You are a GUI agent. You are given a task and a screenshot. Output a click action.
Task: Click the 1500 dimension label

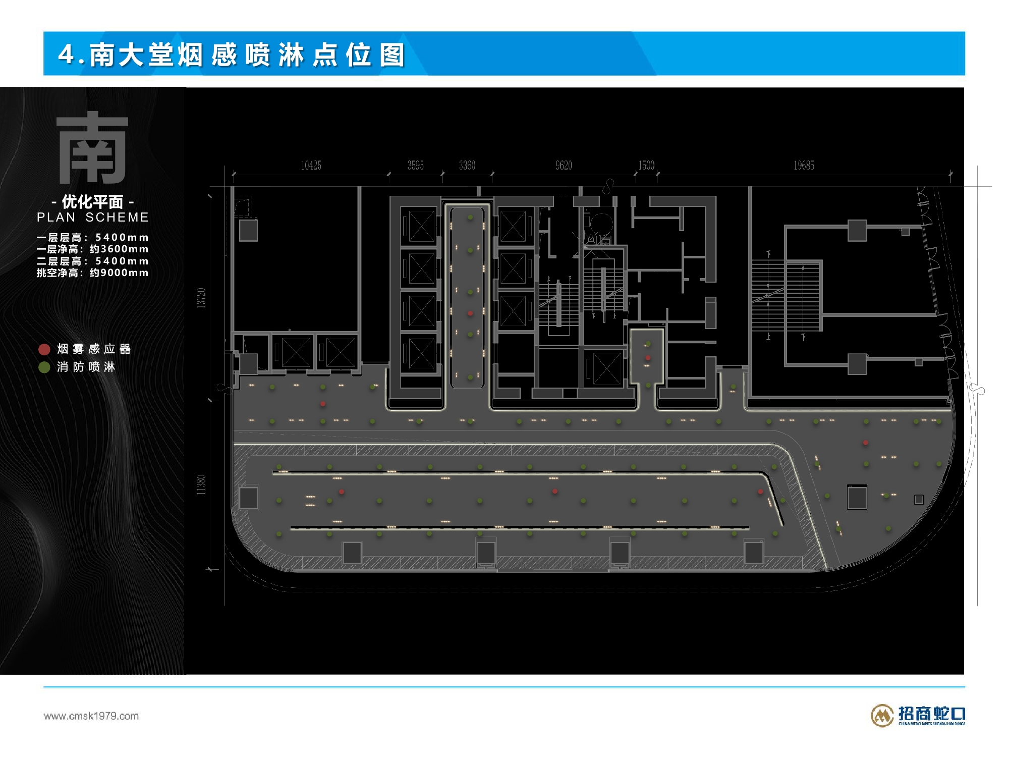coord(646,166)
